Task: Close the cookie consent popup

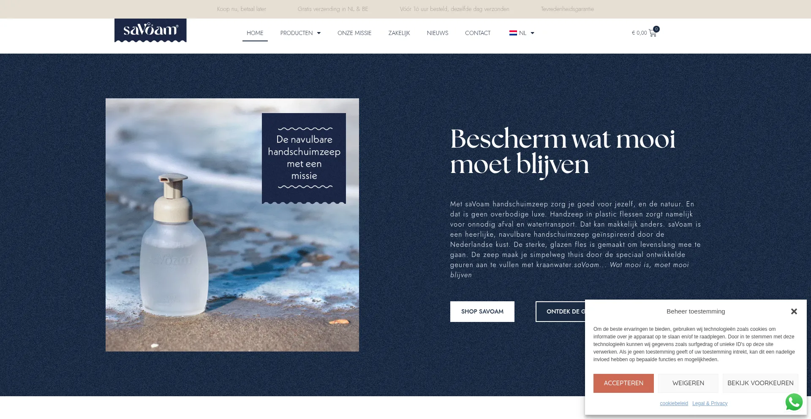Action: click(x=794, y=311)
